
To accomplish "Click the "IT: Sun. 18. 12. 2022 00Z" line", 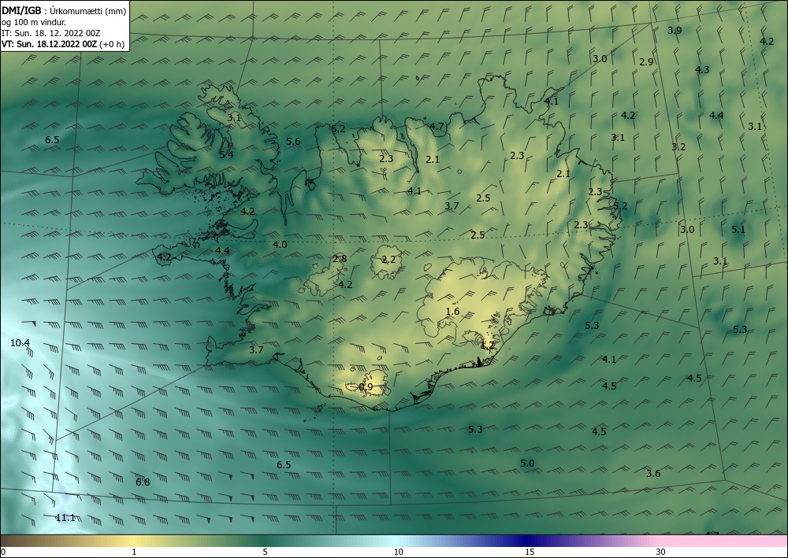I will tap(50, 33).
